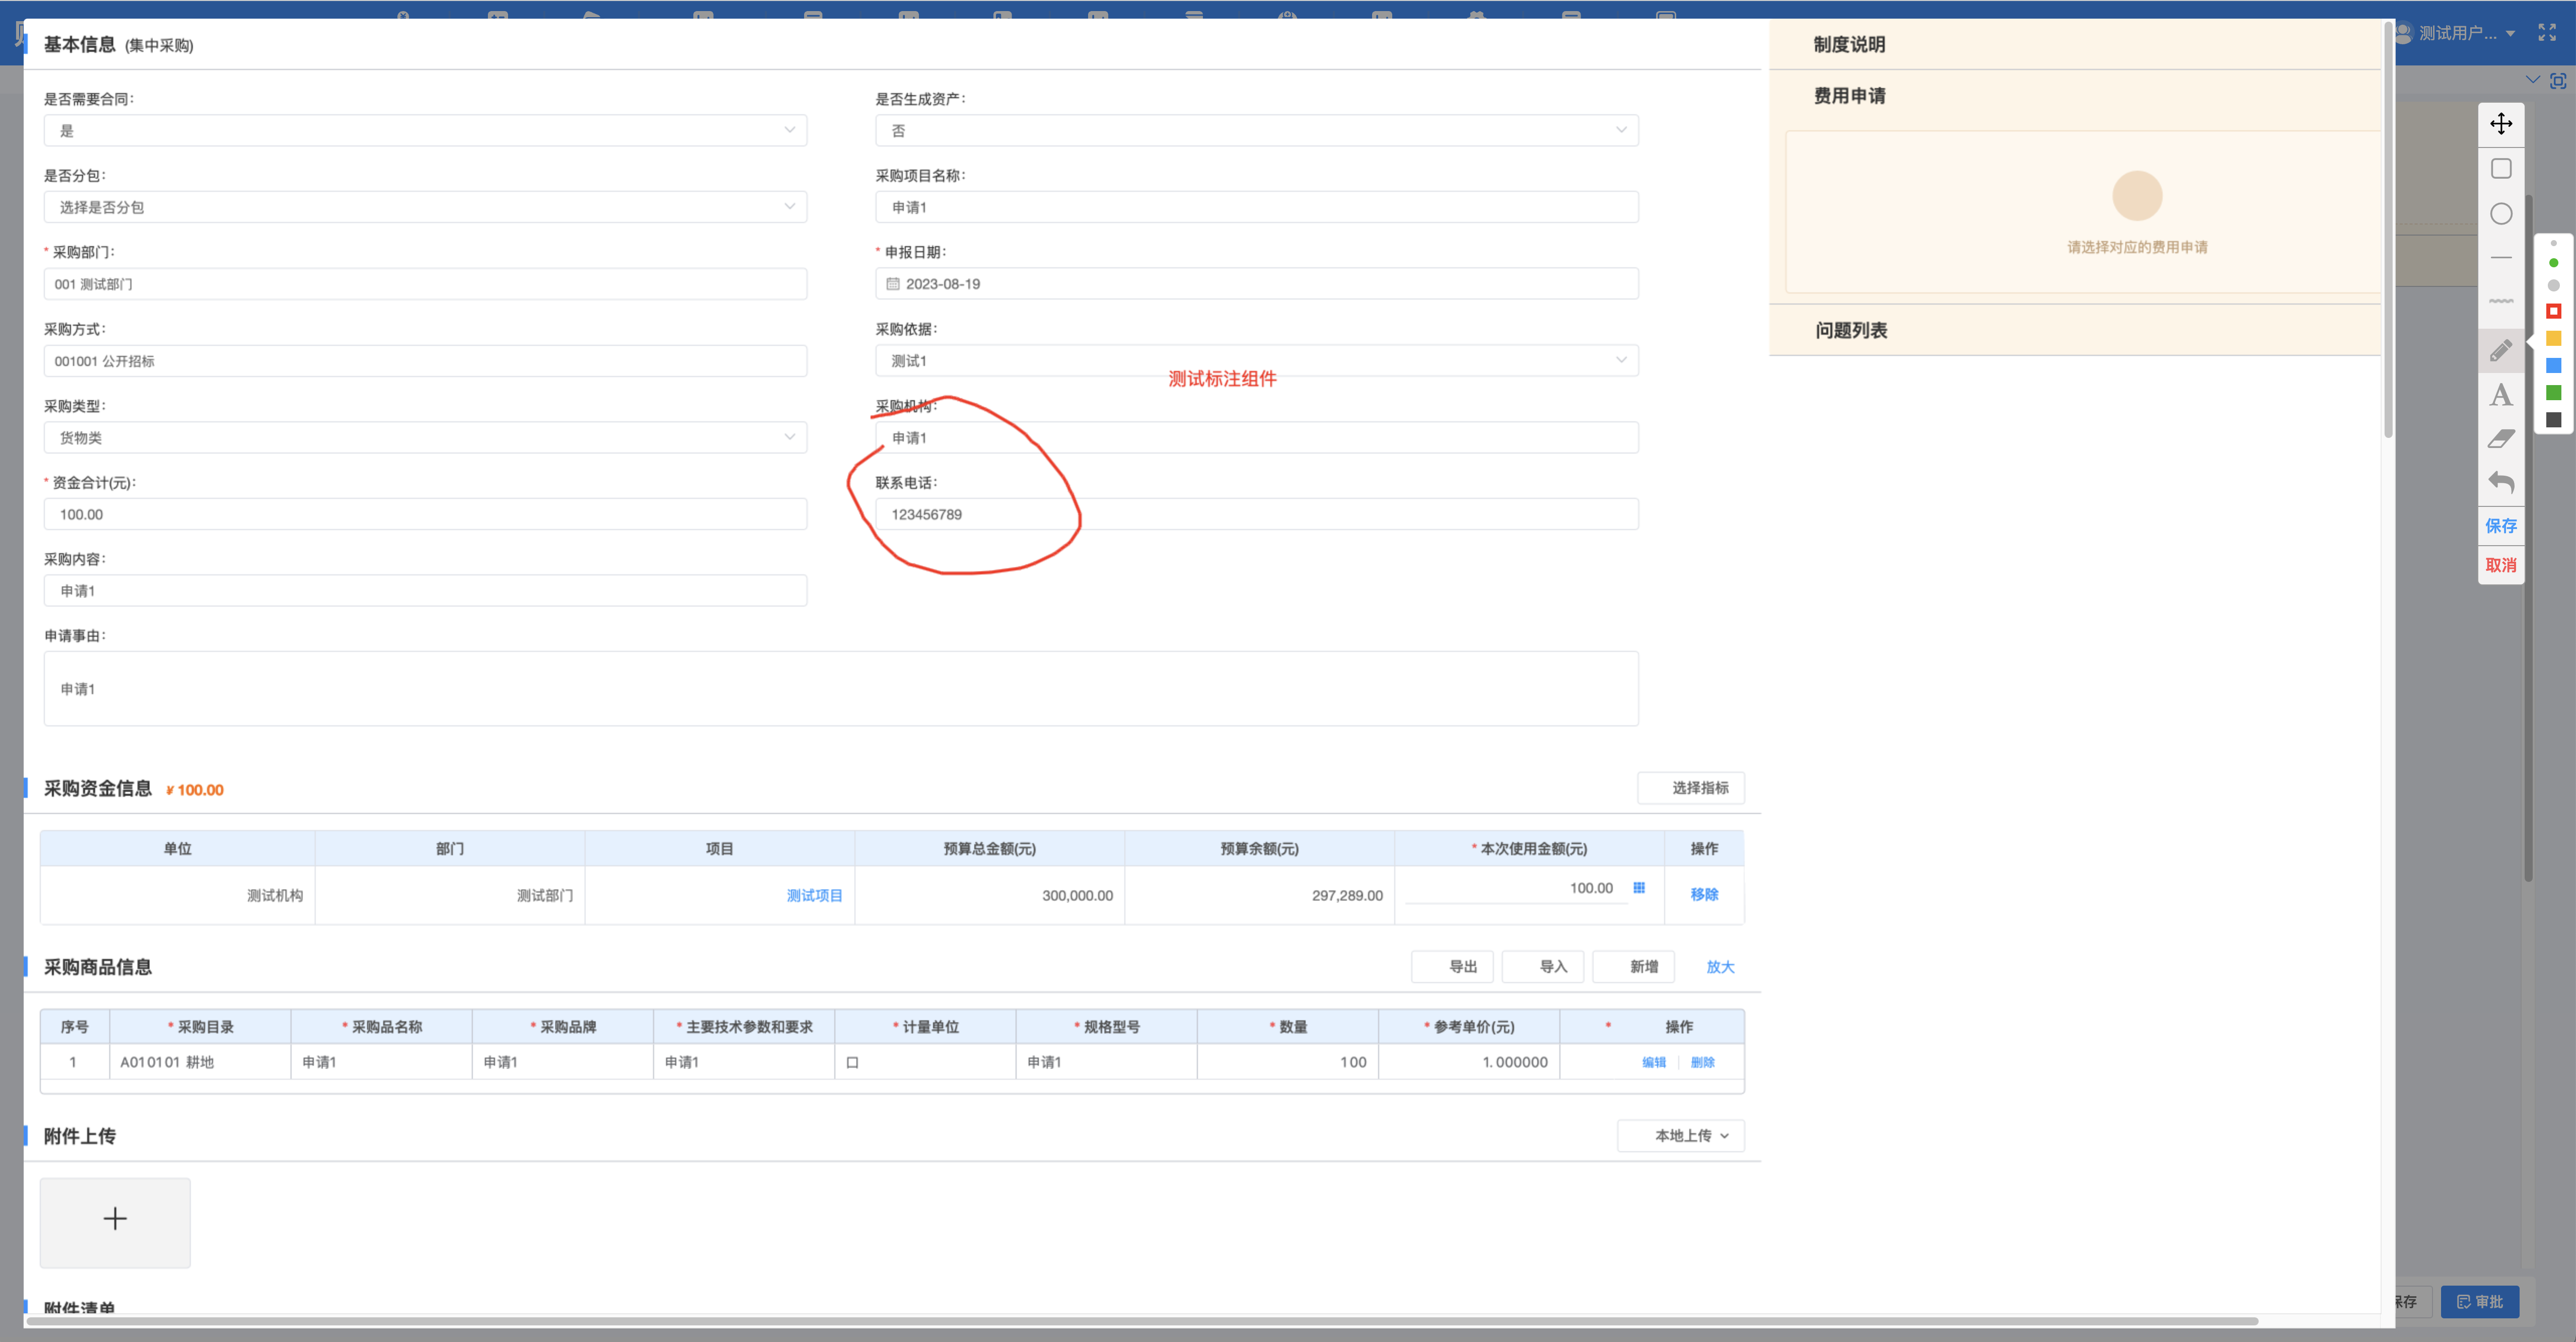Click the 本次使用金额 100.00 input
2576x1342 pixels.
tap(1515, 888)
